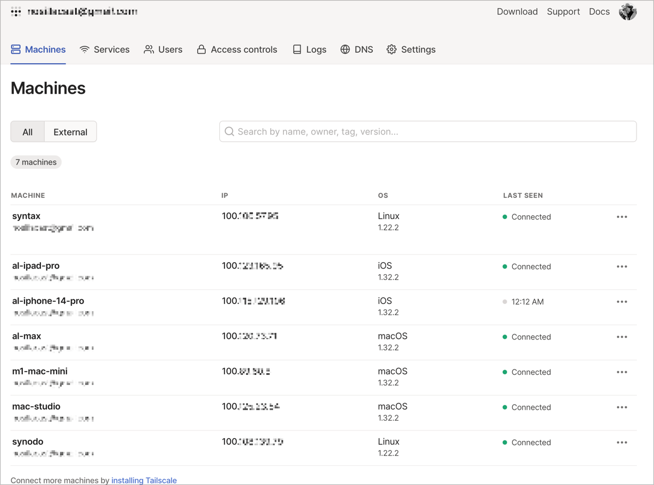Open the al-max machine details
The width and height of the screenshot is (654, 485).
click(27, 336)
